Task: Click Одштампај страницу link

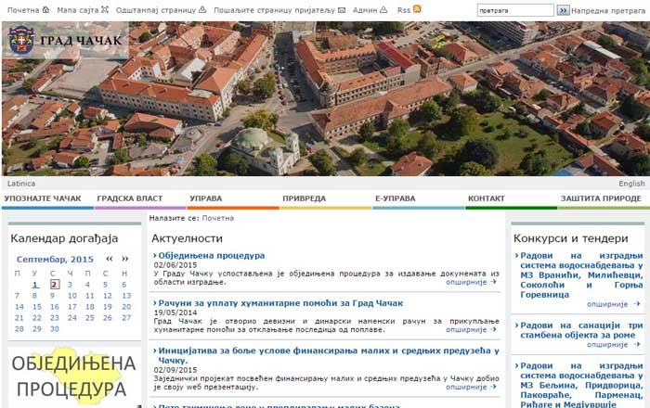Action: pyautogui.click(x=156, y=10)
